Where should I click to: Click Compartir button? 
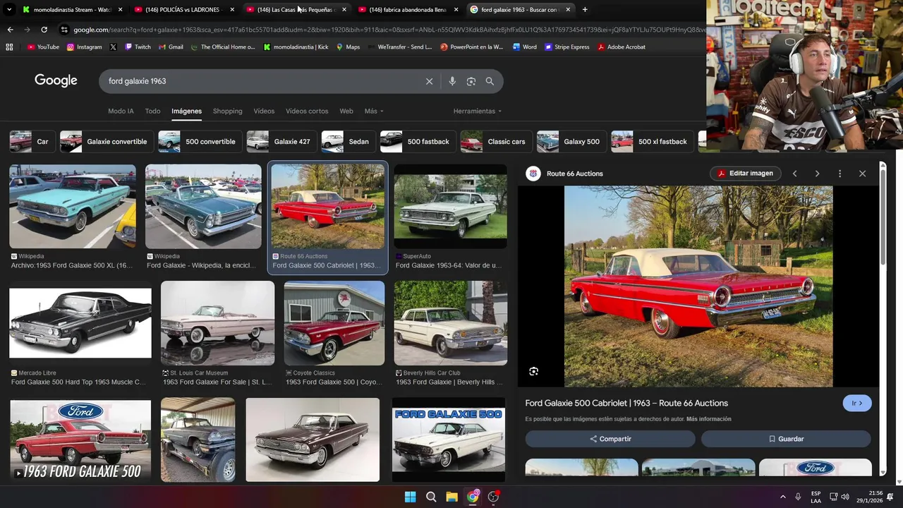click(610, 439)
